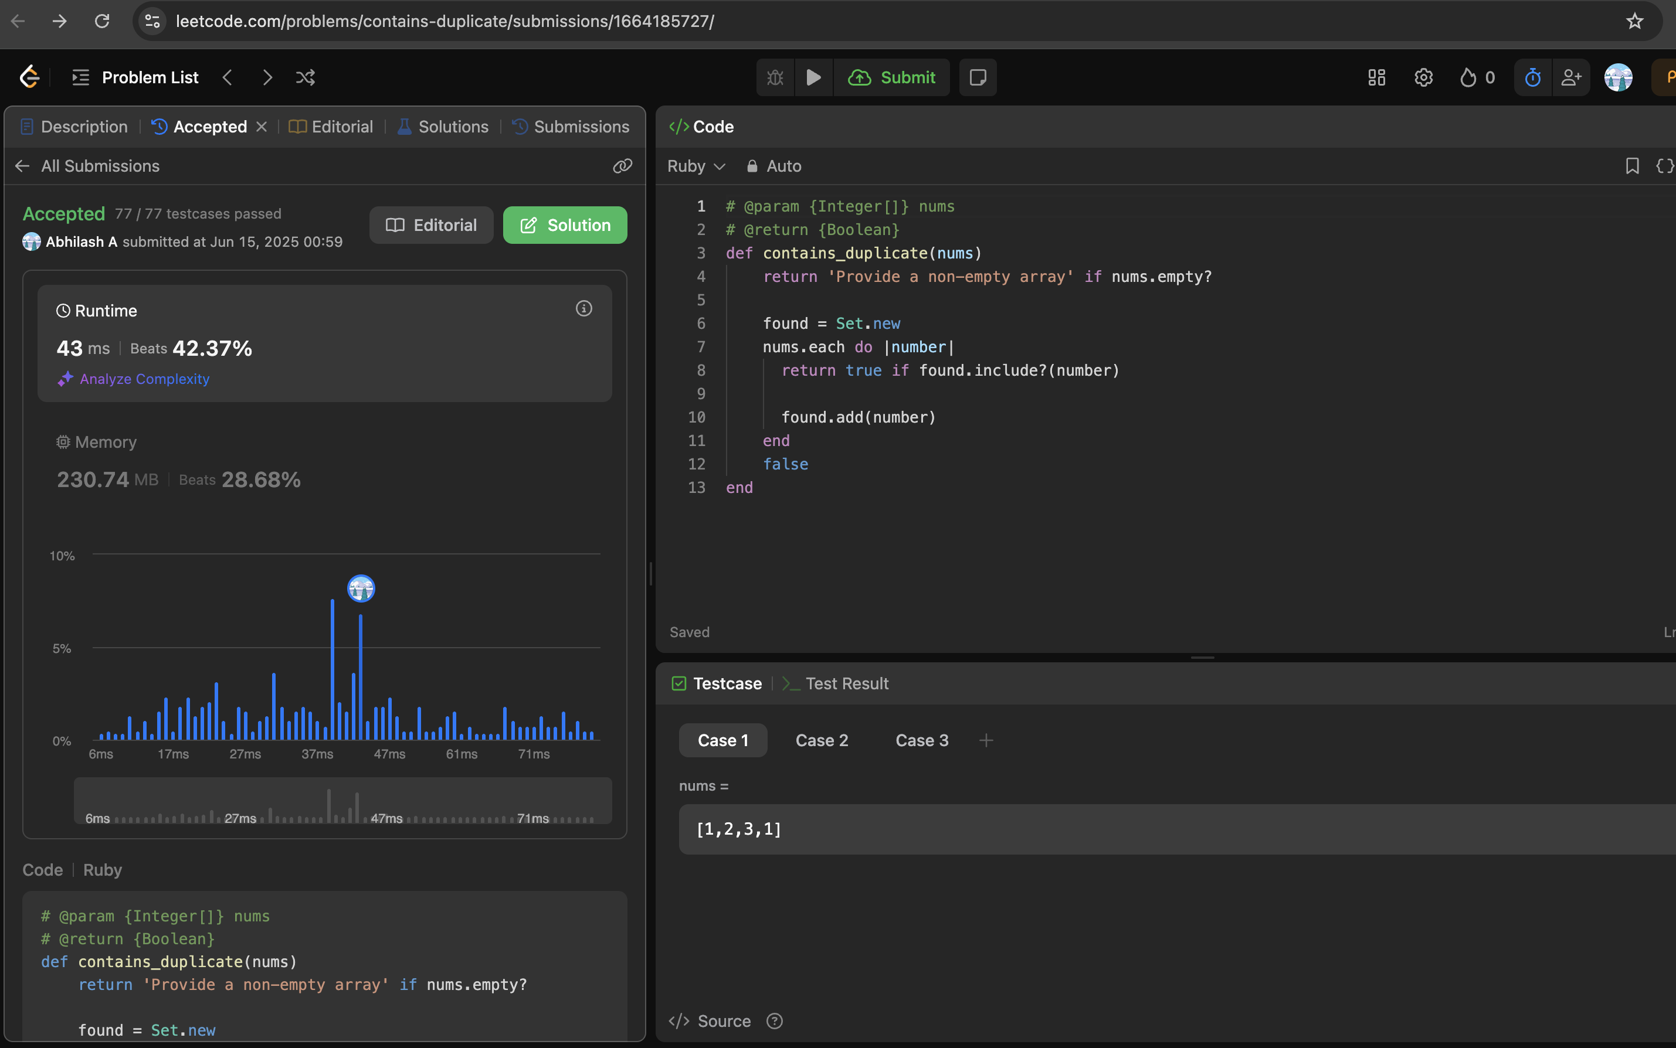Open the notes sticky icon
1676x1048 pixels.
(977, 77)
